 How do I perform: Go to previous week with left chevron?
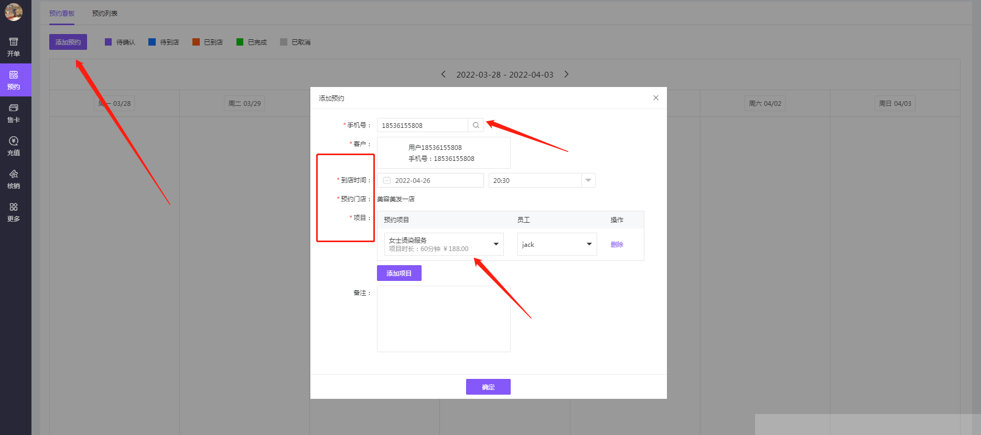point(443,74)
